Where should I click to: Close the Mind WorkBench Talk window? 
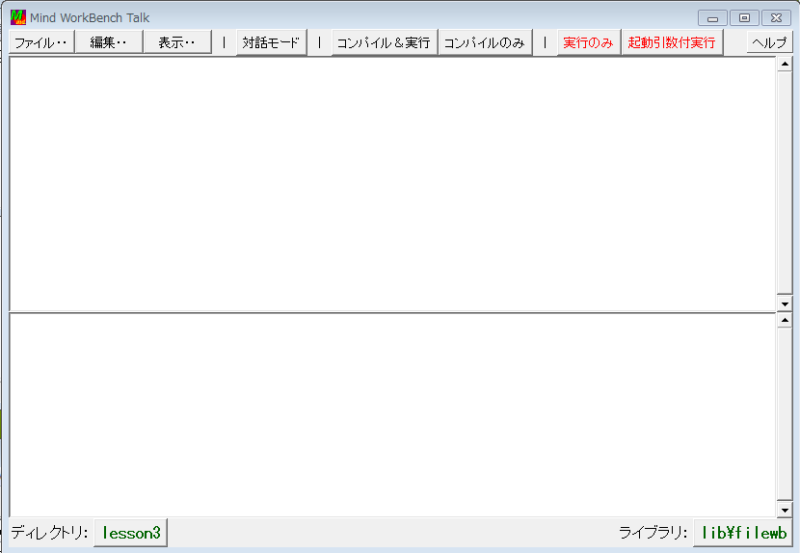click(776, 18)
